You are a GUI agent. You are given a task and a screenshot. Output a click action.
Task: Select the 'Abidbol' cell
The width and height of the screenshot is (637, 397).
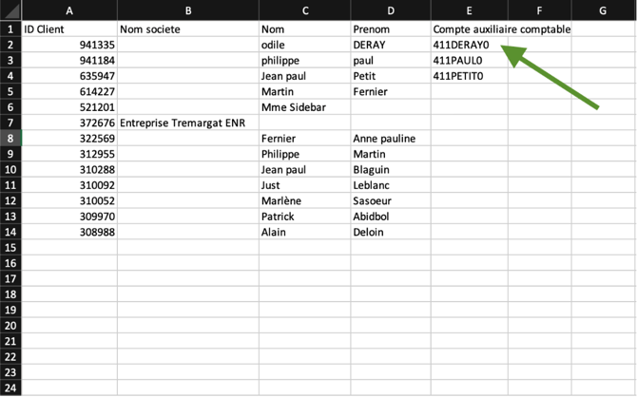[x=391, y=217]
